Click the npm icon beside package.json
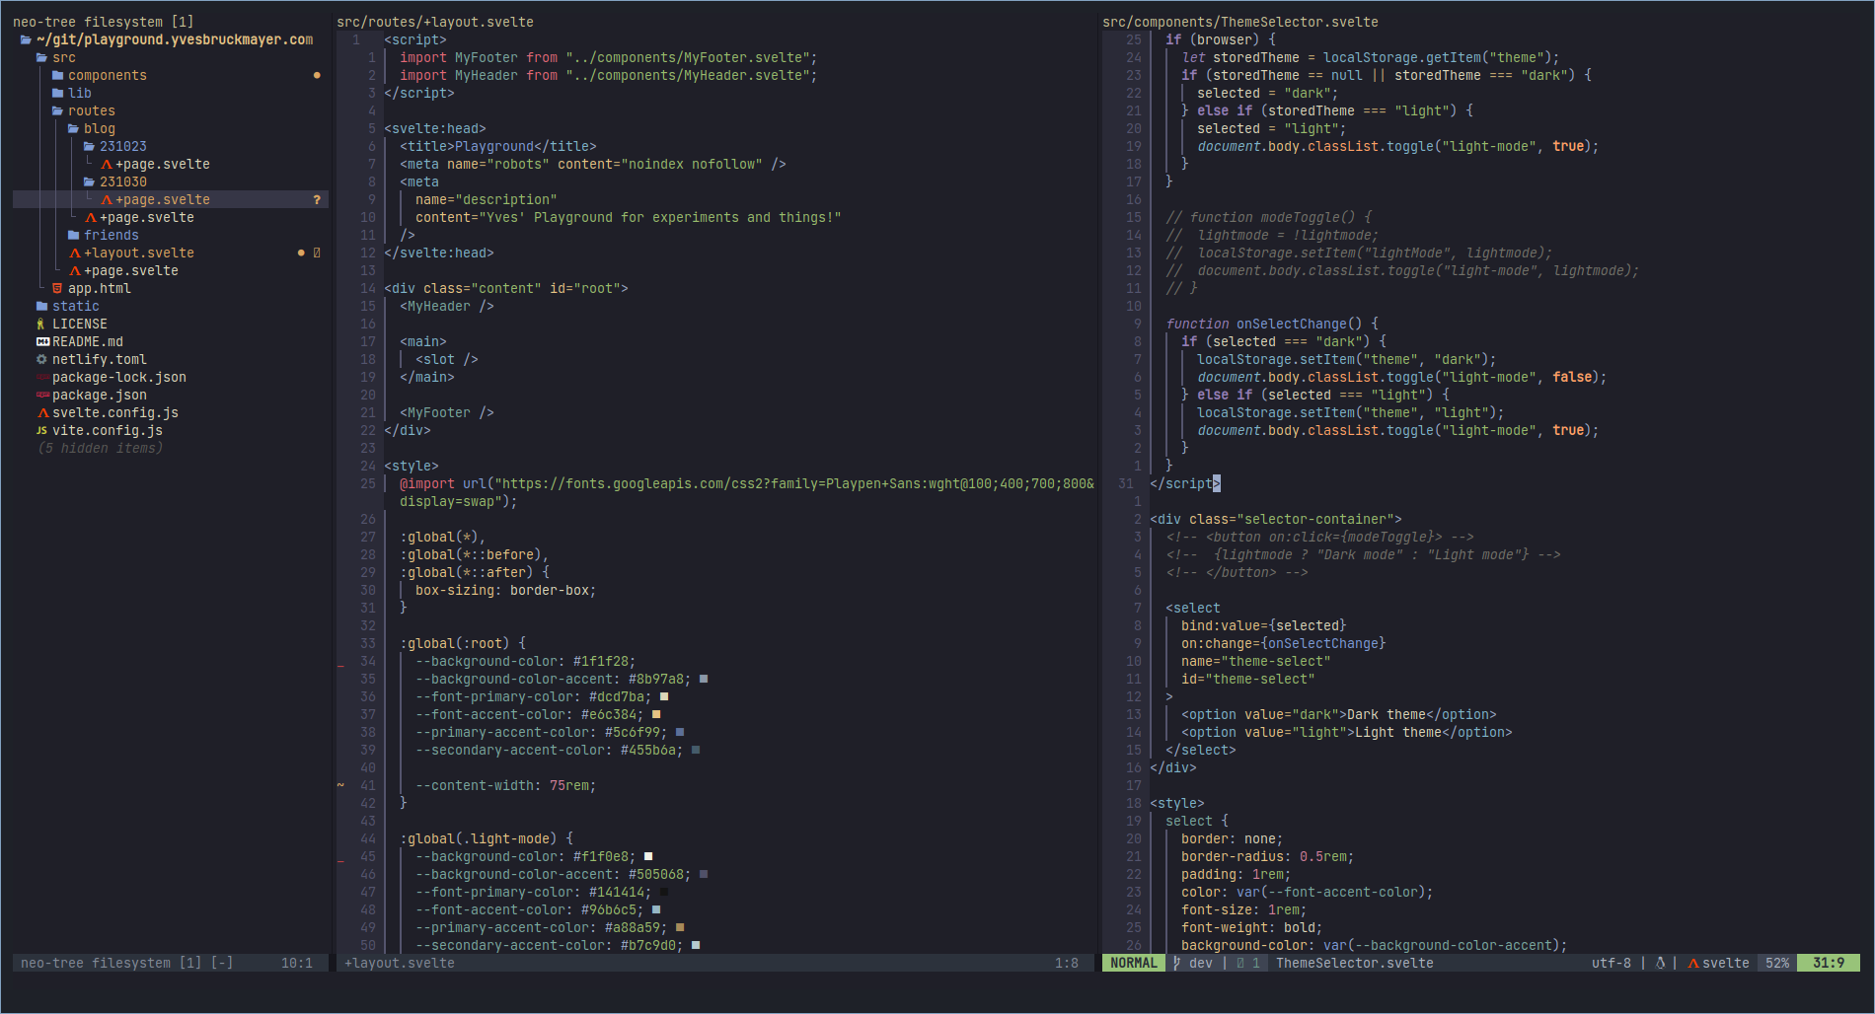Screen dimensions: 1875x1014 42,396
